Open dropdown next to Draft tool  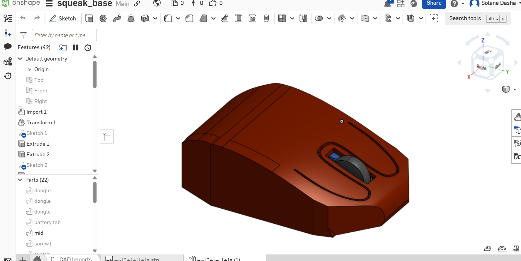(x=214, y=18)
